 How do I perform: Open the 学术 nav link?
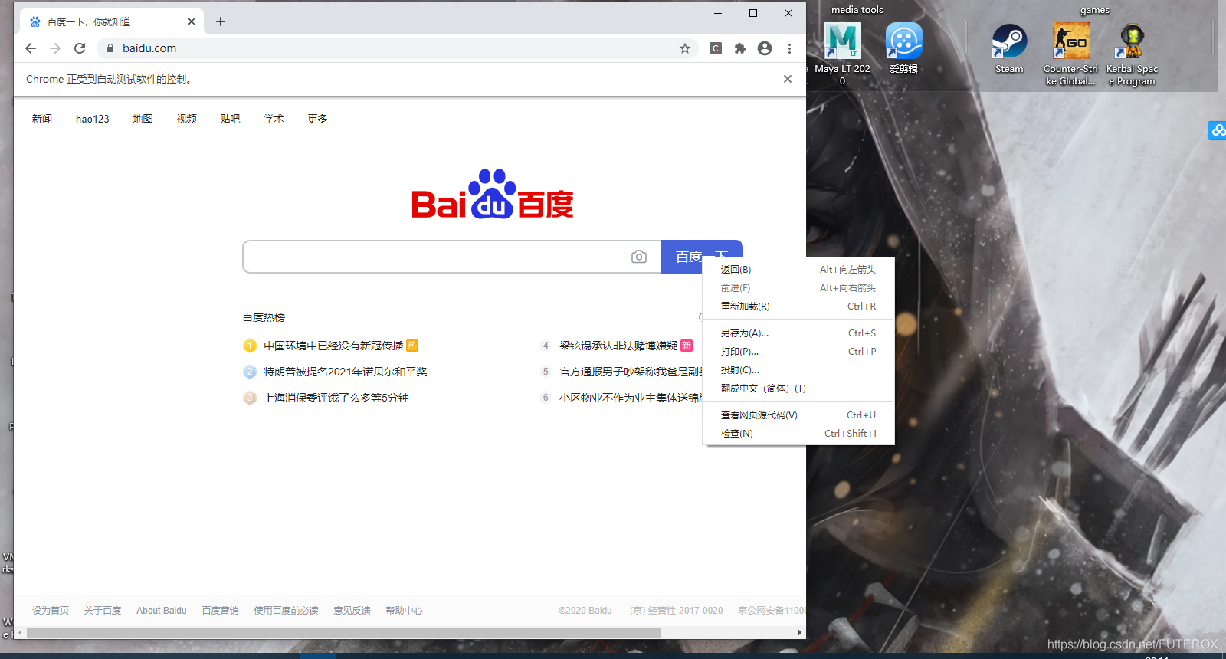point(274,119)
